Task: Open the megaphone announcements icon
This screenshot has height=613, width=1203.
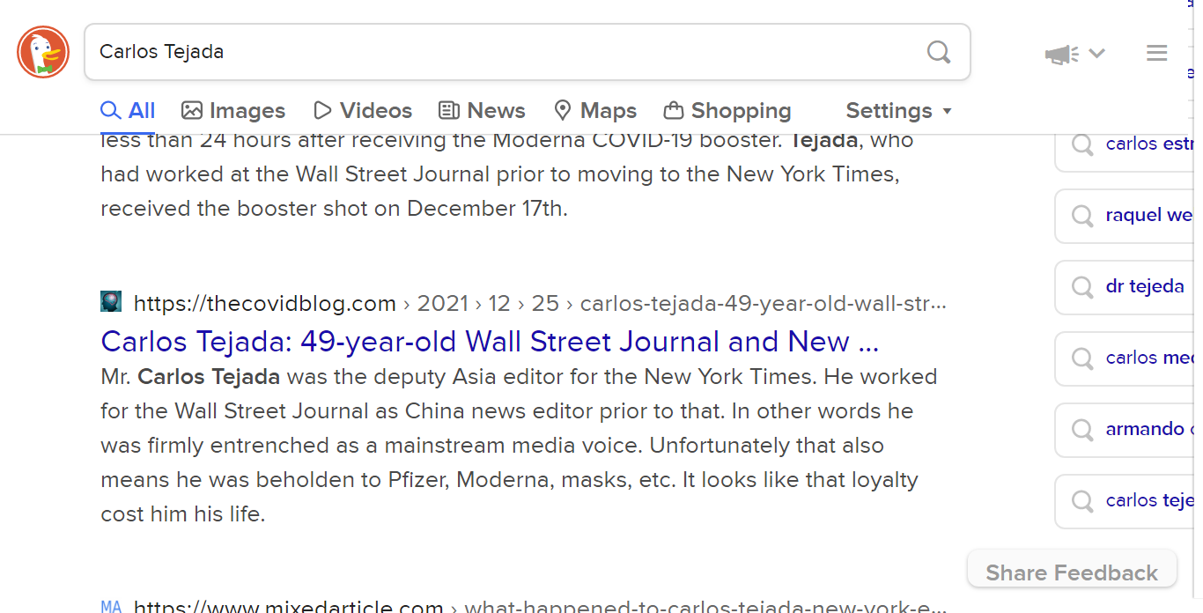Action: click(x=1062, y=54)
